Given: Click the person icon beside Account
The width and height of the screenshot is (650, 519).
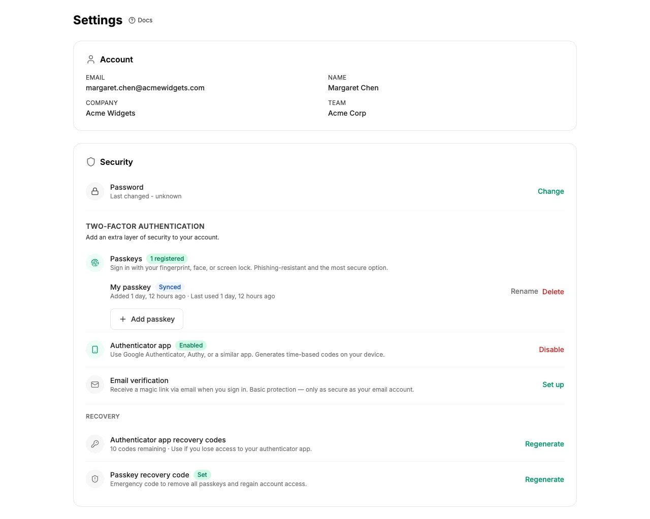Looking at the screenshot, I should coord(91,59).
